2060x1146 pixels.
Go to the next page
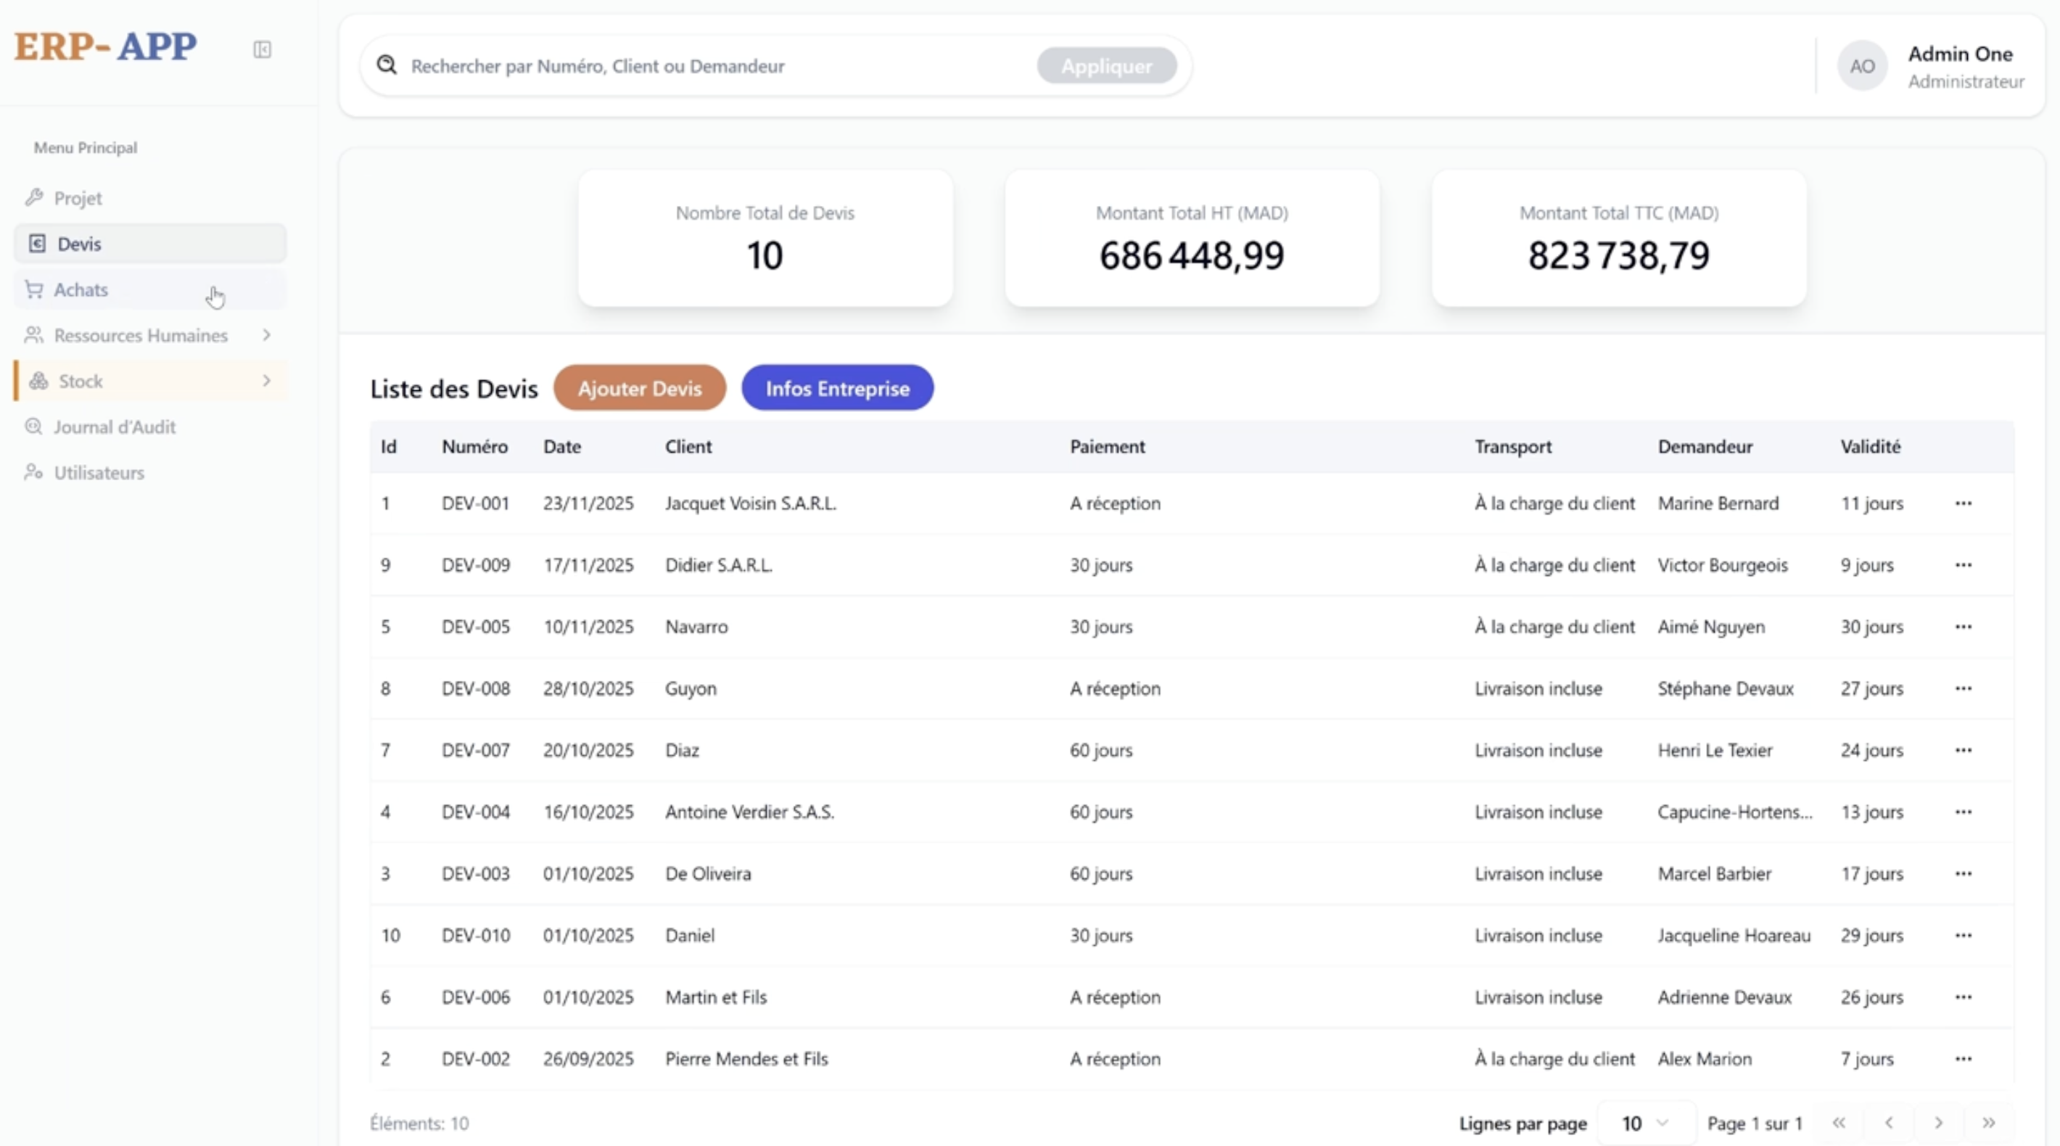(1938, 1123)
